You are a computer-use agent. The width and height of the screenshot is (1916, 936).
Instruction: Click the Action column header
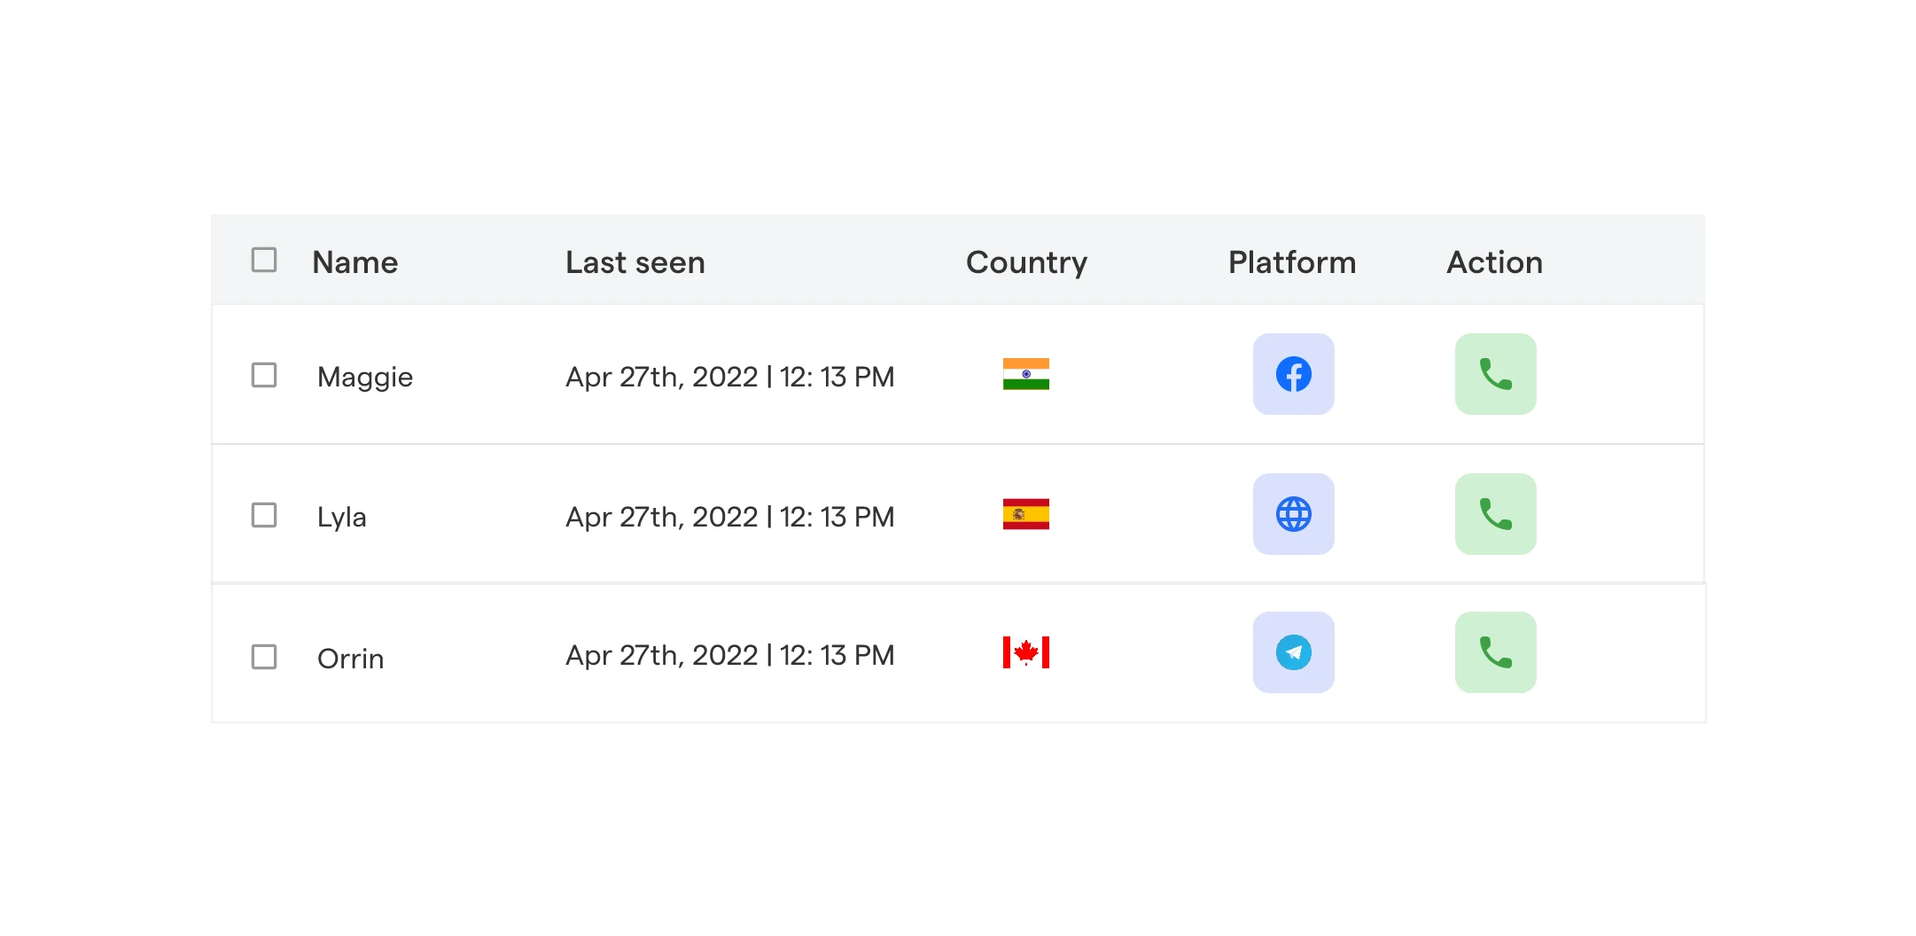[1494, 262]
